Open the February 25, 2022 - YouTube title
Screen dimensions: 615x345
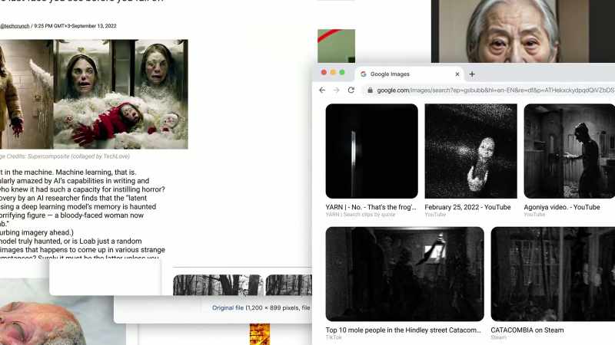[467, 207]
